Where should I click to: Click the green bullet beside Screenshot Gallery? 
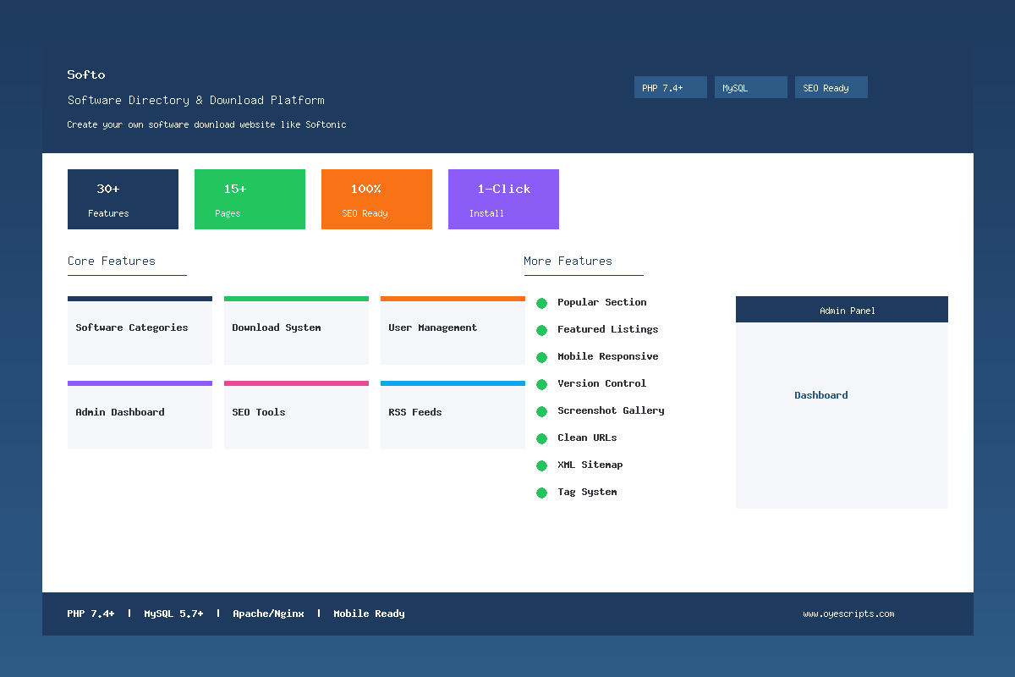pos(541,411)
